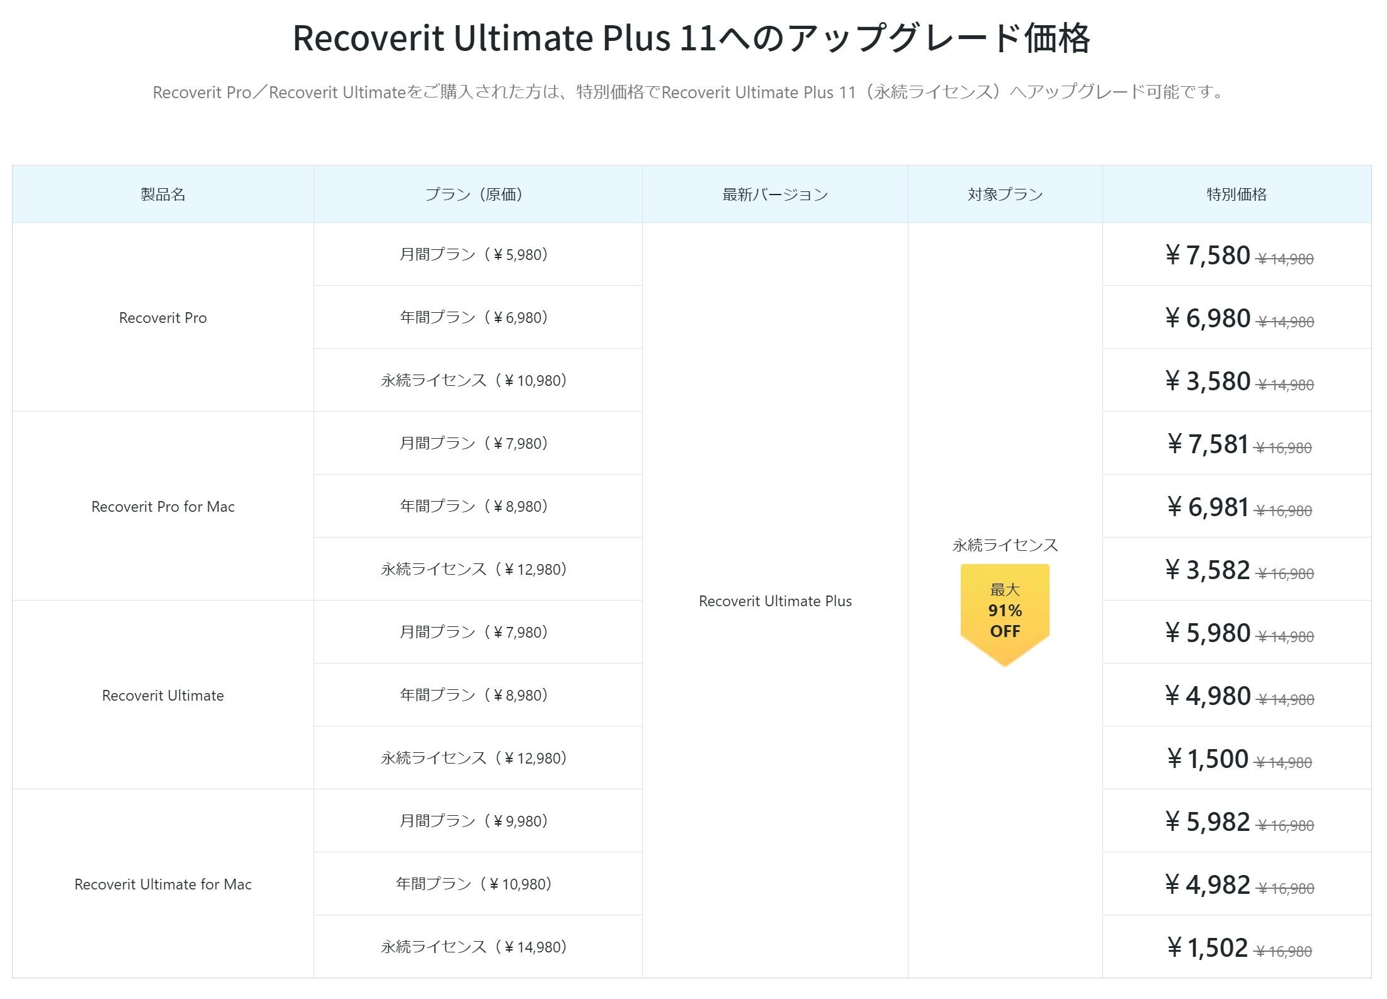Viewport: 1387px width, 999px height.
Task: Click 月間プラン（¥5,980）plan cell
Action: coord(473,254)
